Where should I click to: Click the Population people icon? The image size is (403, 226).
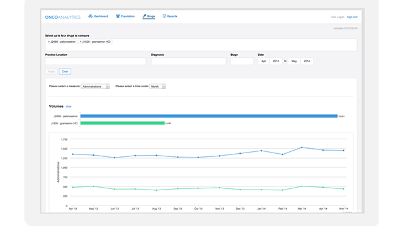pos(118,16)
